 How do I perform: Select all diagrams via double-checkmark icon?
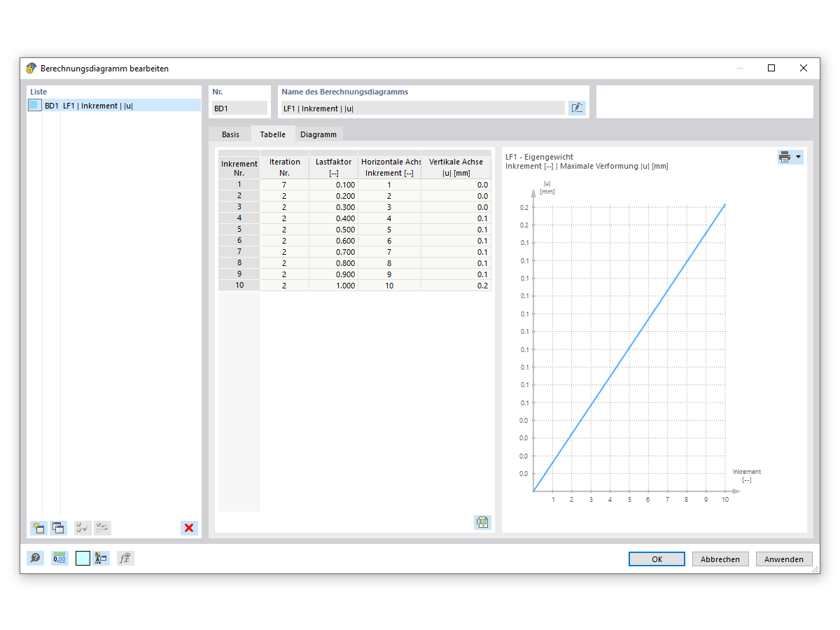(x=82, y=528)
